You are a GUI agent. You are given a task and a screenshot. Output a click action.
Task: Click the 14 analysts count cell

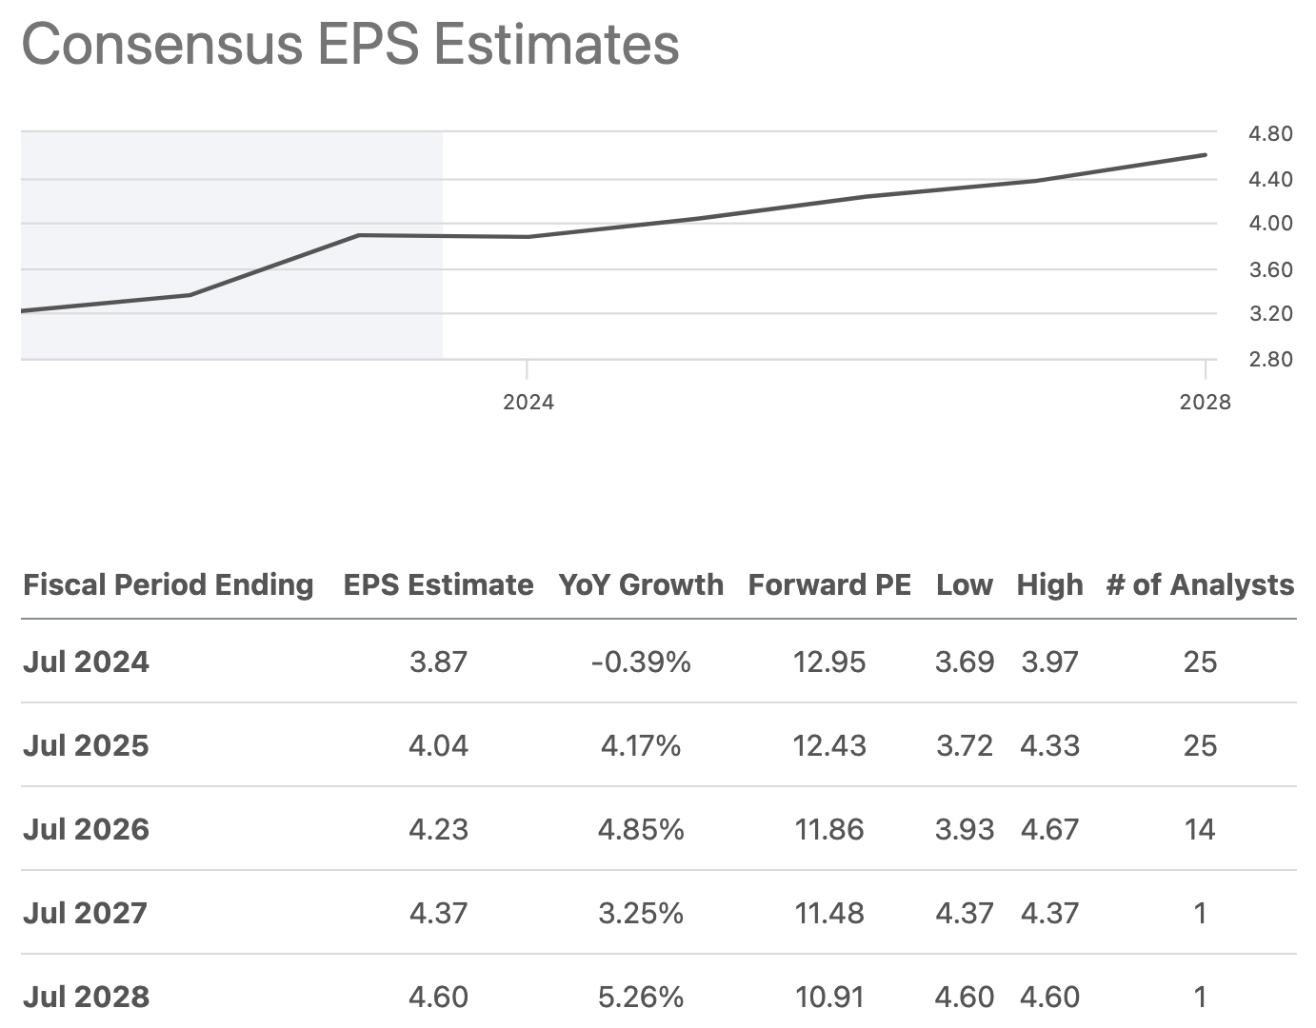coord(1200,829)
